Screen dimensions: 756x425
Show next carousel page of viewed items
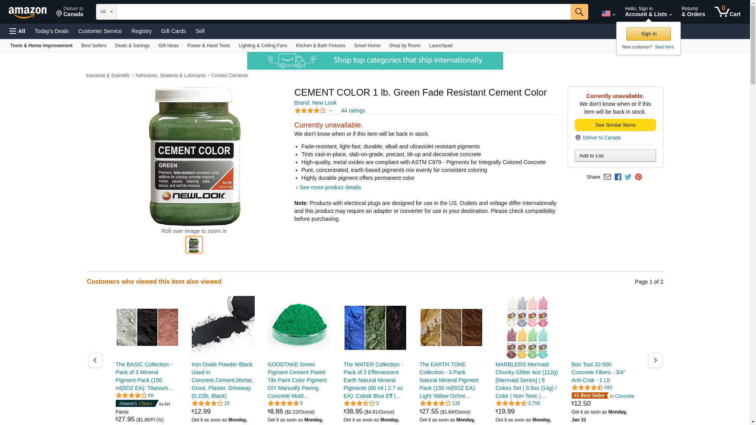coord(655,360)
